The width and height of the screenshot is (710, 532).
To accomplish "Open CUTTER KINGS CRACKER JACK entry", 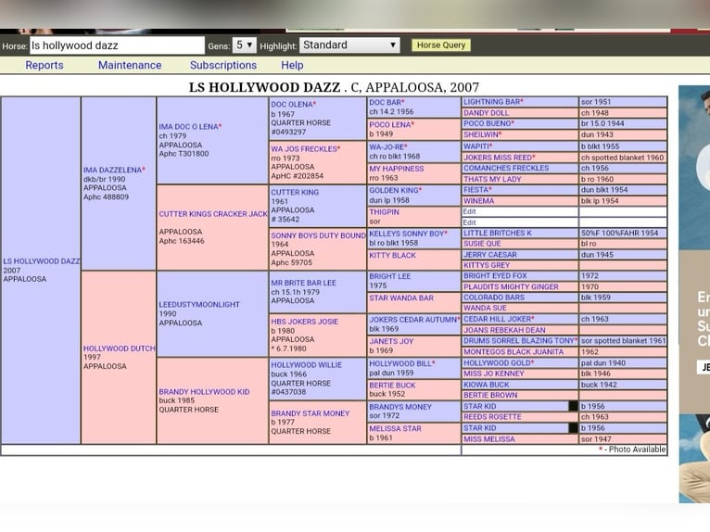I will click(212, 214).
